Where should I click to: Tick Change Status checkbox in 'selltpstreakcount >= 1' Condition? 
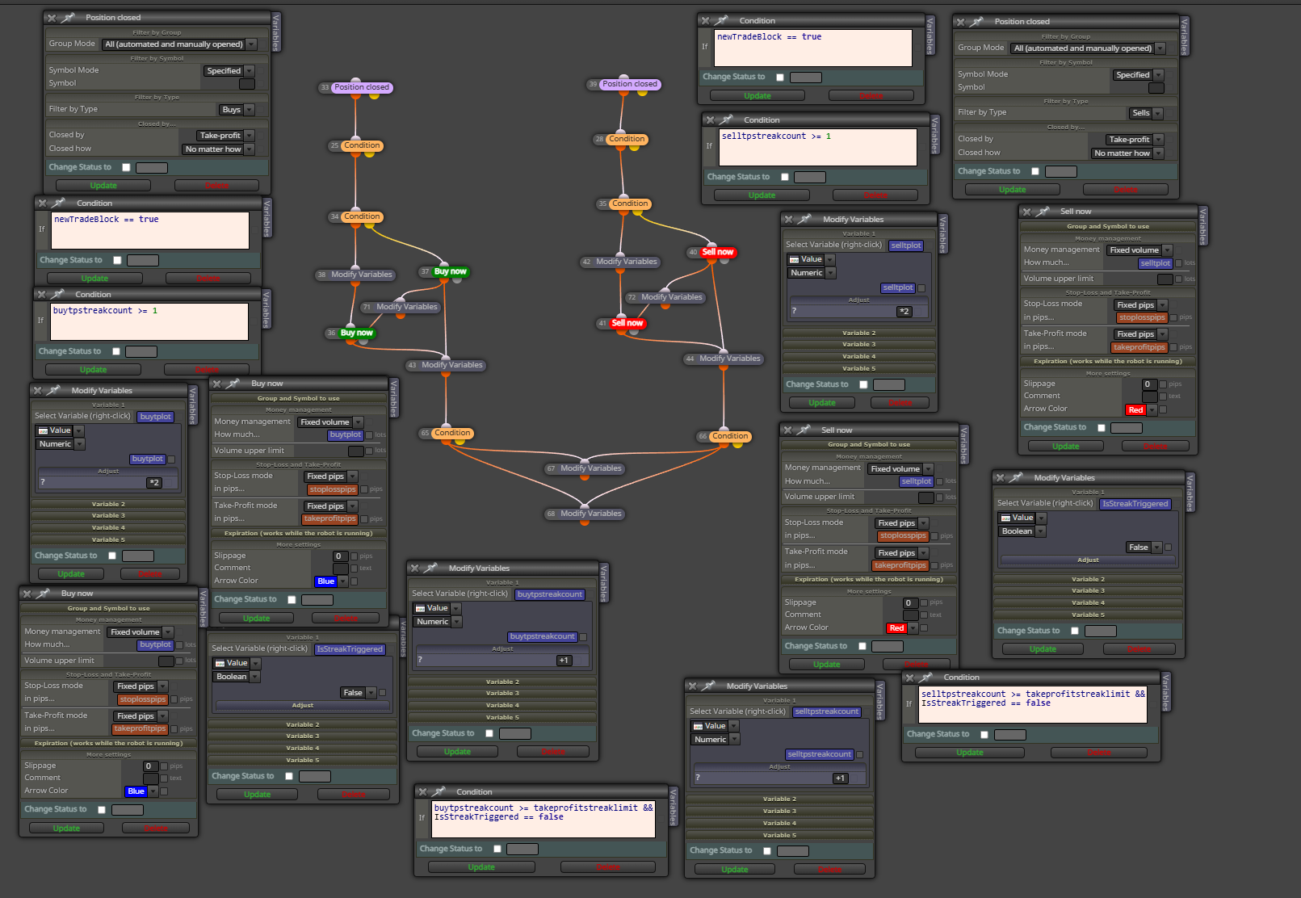pyautogui.click(x=785, y=177)
